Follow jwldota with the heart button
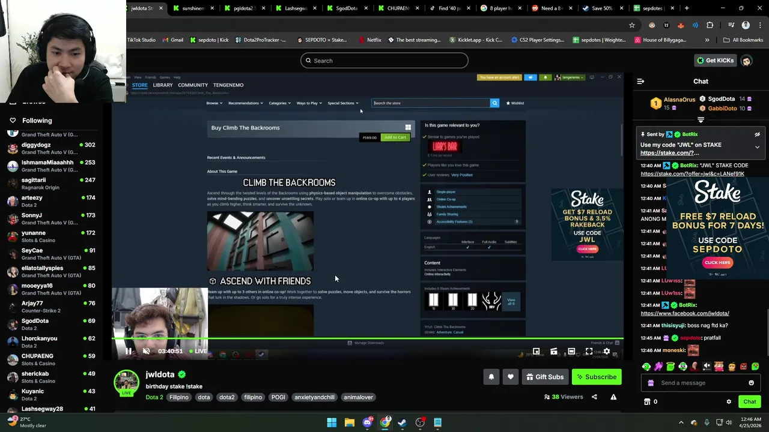769x432 pixels. pyautogui.click(x=511, y=377)
